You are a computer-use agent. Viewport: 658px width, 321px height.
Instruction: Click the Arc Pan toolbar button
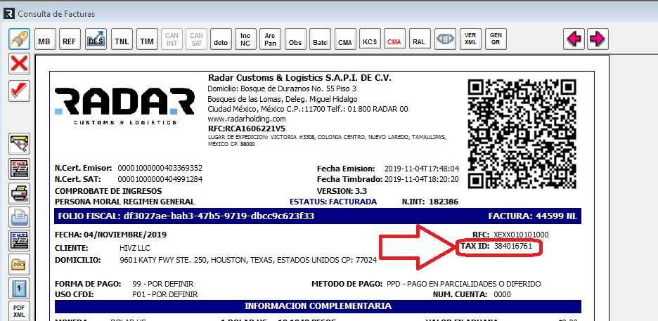point(270,39)
